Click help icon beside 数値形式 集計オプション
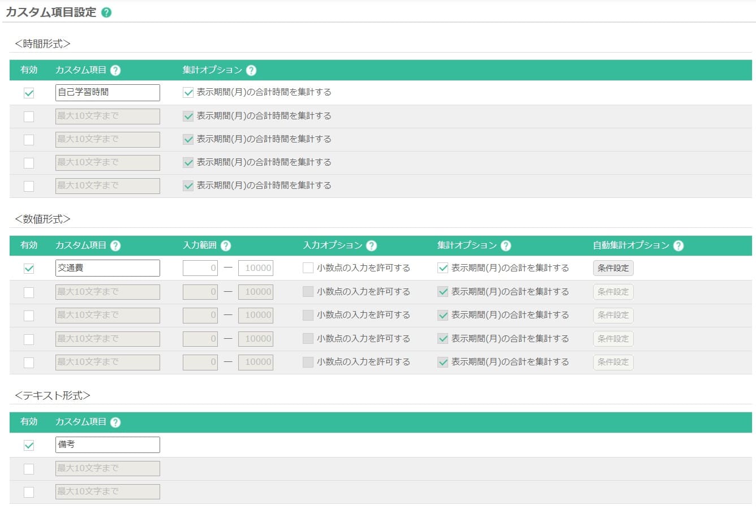 coord(506,246)
